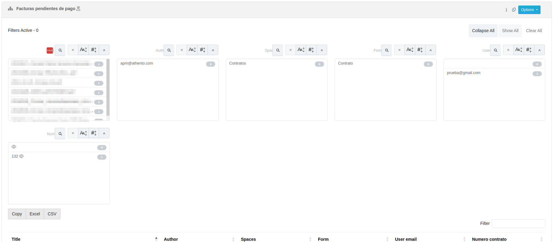Image resolution: width=554 pixels, height=242 pixels.
Task: Toggle eye icon on empty contract row
Action: 14,147
